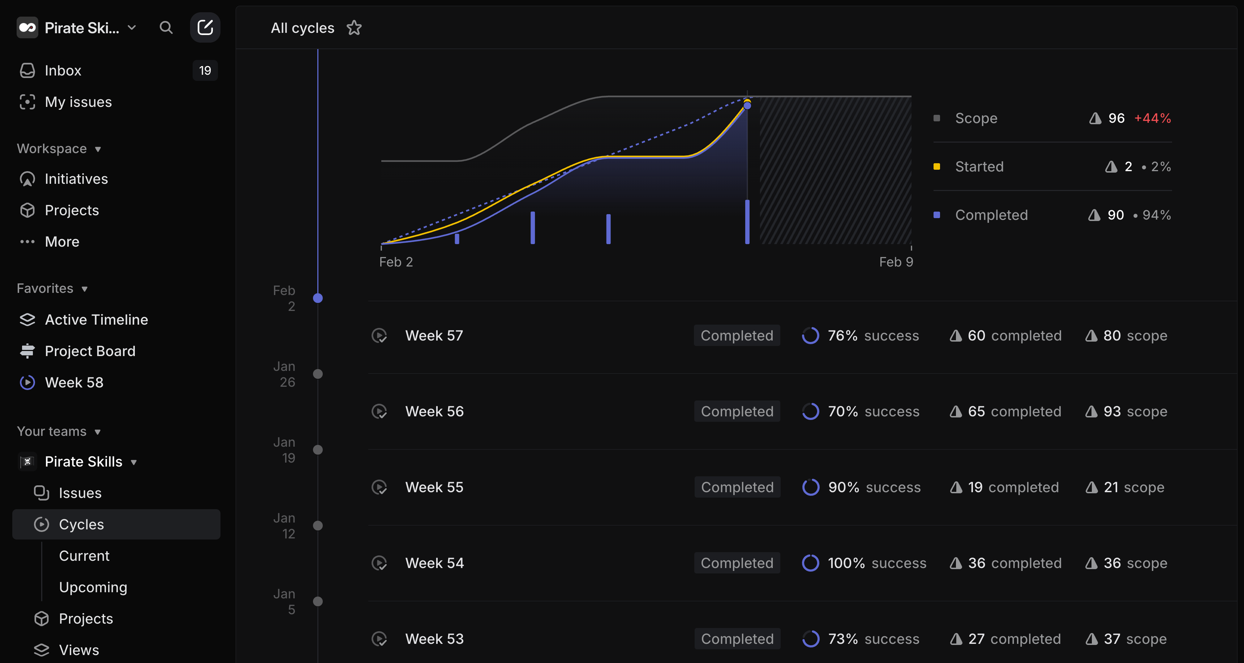
Task: Open the Initiatives section
Action: [76, 179]
